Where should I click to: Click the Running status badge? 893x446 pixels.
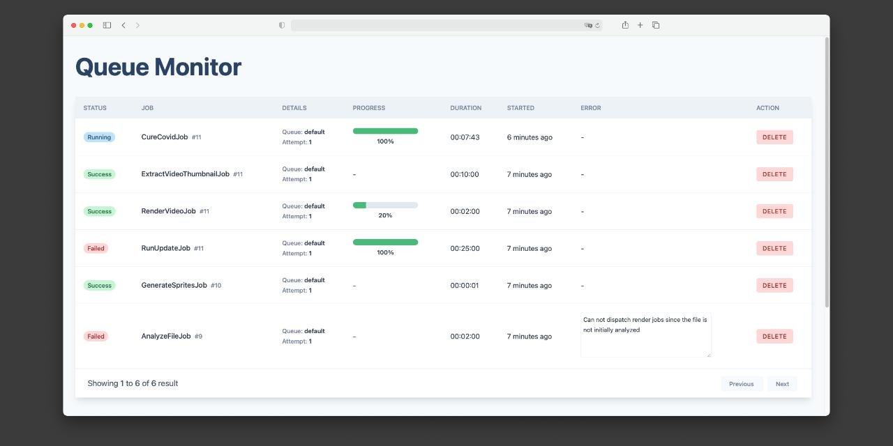click(x=99, y=137)
